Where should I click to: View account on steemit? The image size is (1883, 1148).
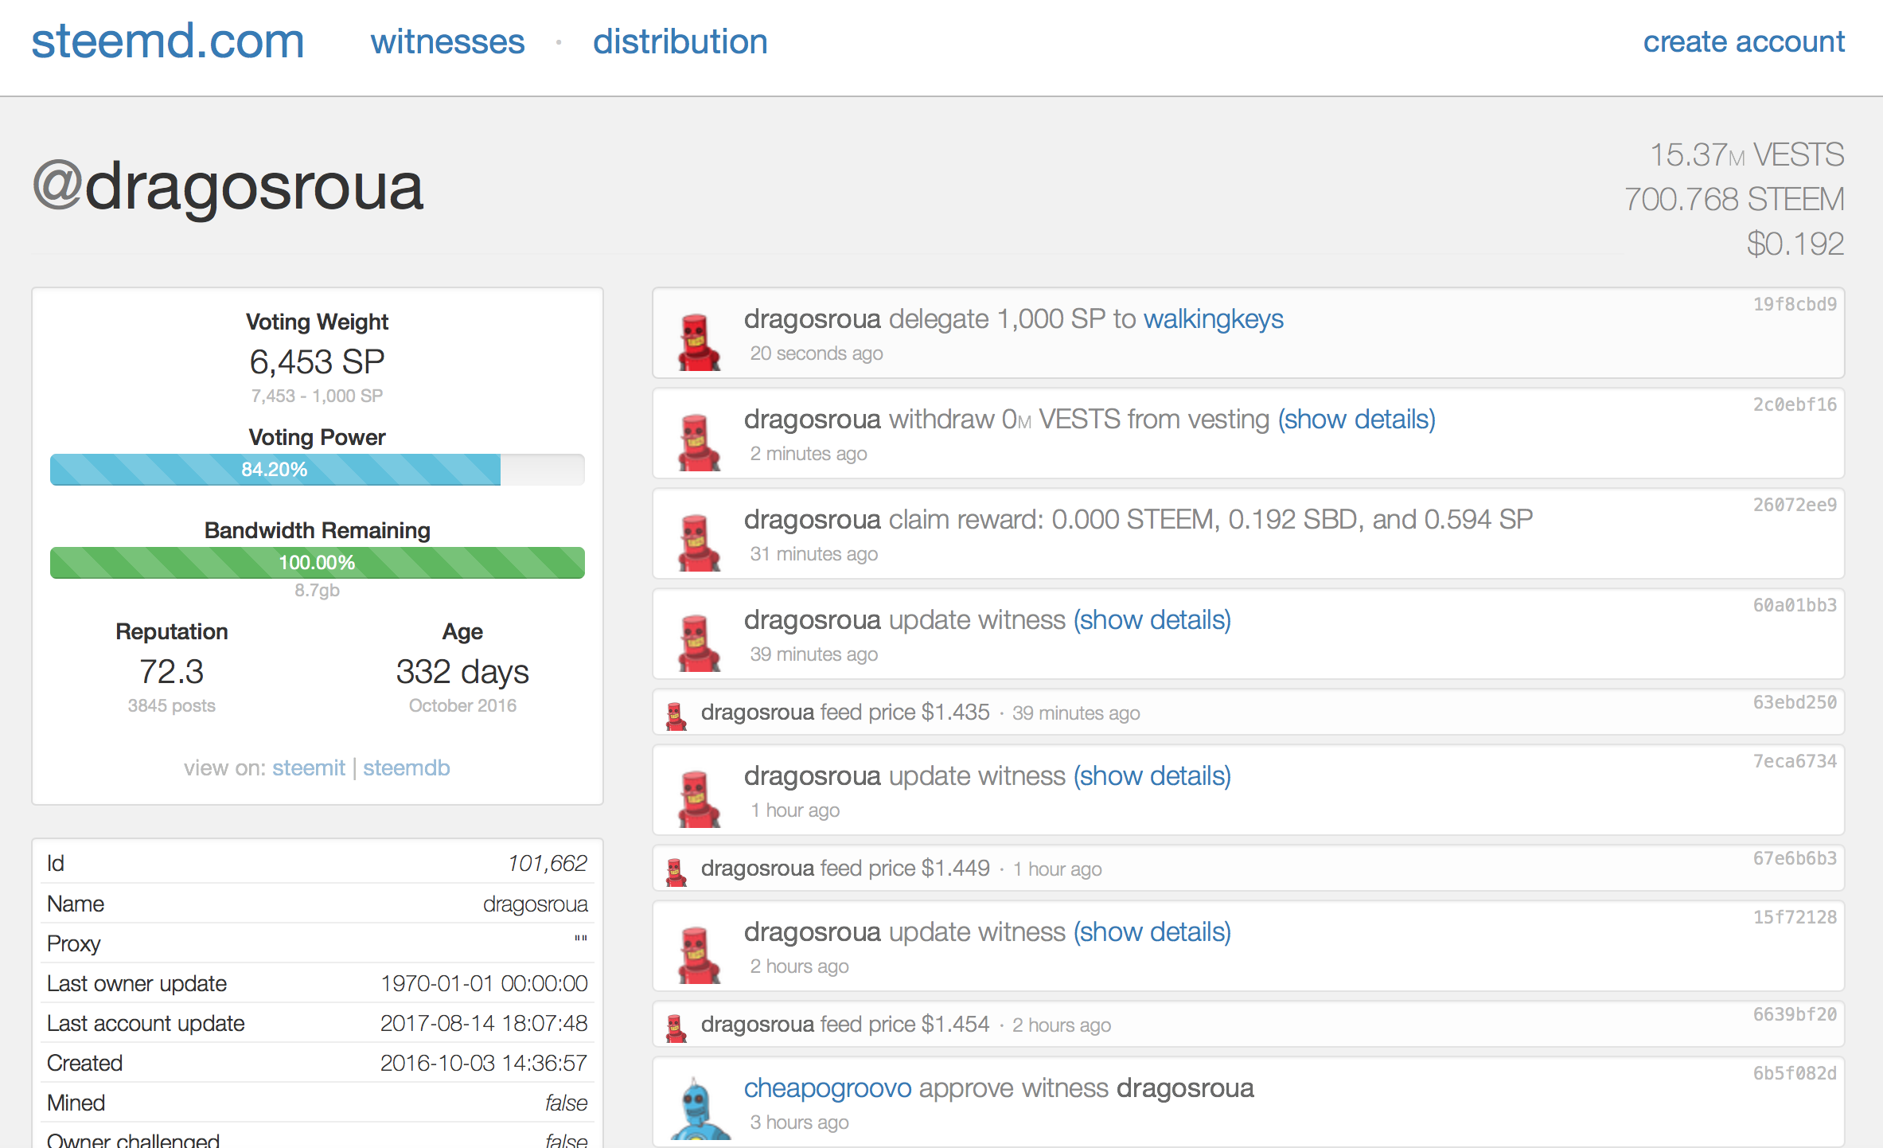pos(309,767)
